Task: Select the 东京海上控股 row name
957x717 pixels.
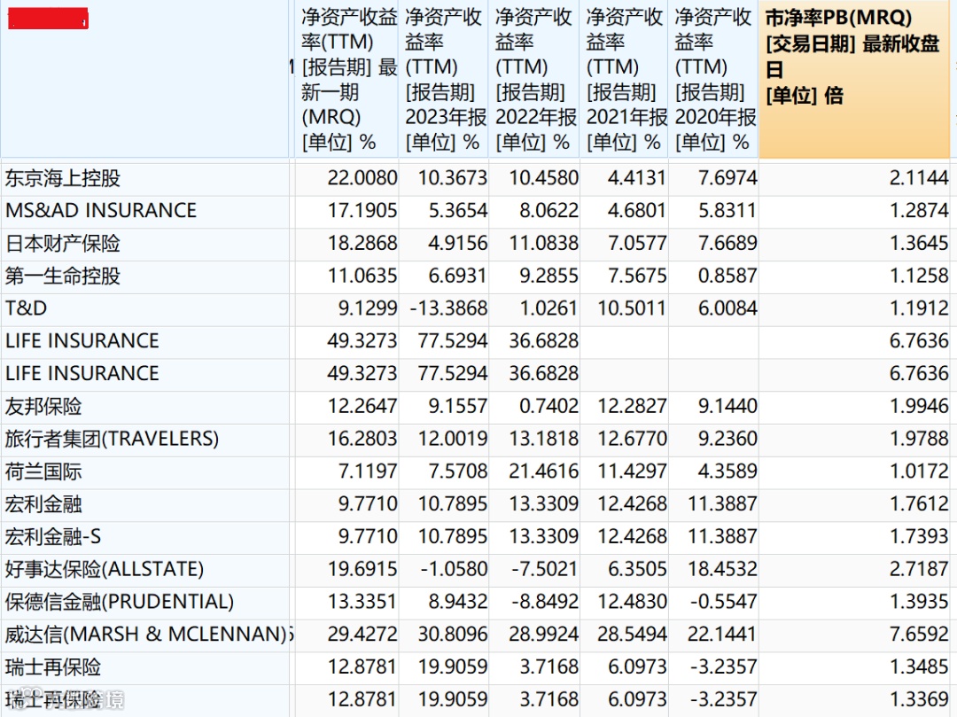Action: 63,178
